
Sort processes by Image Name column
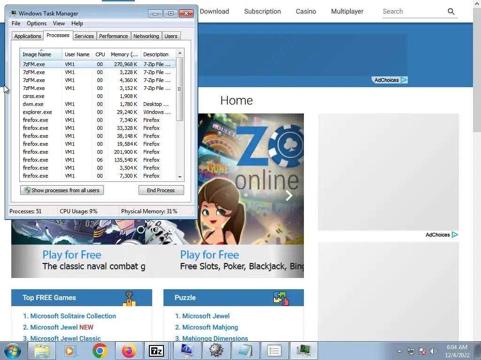point(41,54)
